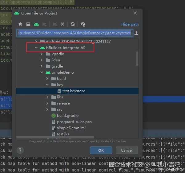Expand the .gradle folder

point(42,54)
